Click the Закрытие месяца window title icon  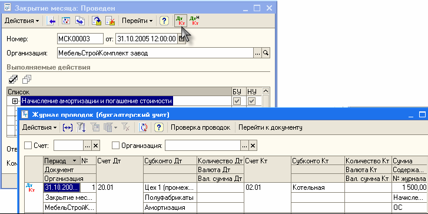pyautogui.click(x=8, y=8)
